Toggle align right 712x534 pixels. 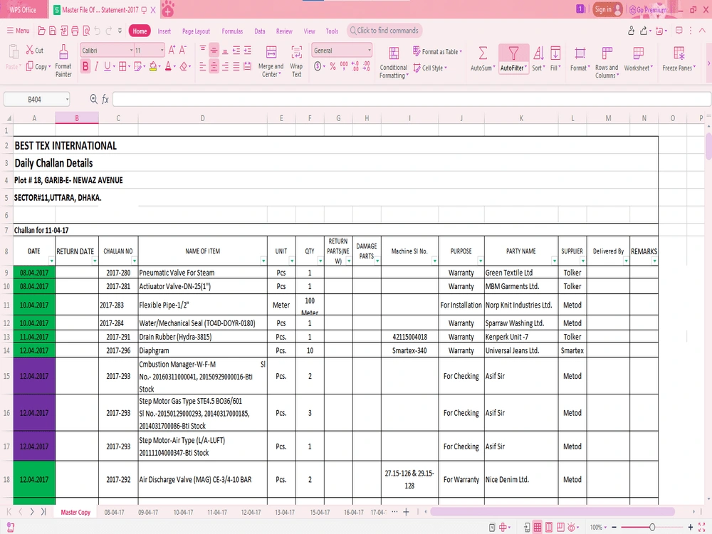[225, 67]
